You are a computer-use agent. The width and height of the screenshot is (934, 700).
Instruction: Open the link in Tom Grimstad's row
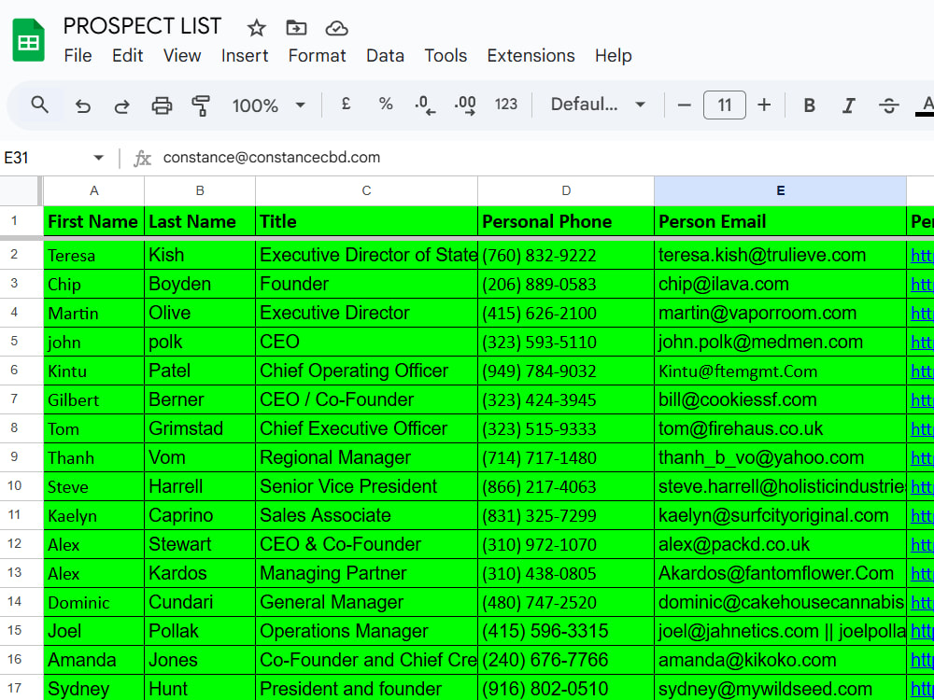tap(922, 428)
